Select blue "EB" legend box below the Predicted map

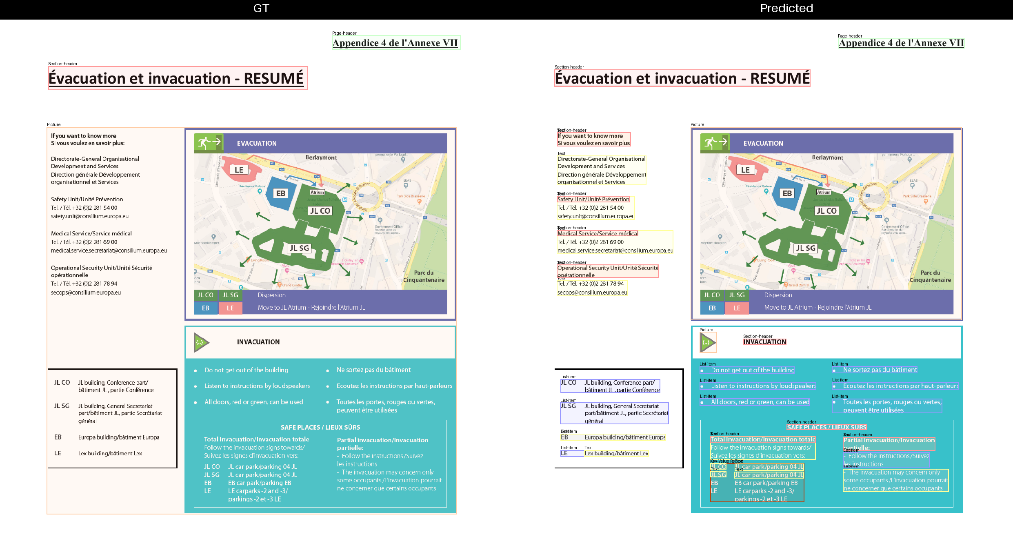click(x=712, y=308)
